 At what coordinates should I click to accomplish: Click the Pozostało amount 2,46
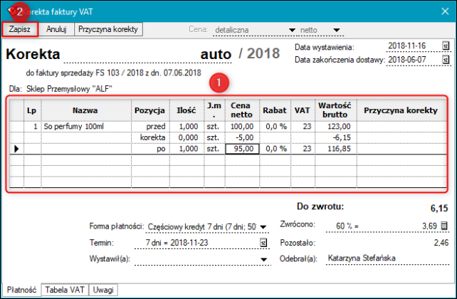pyautogui.click(x=441, y=243)
